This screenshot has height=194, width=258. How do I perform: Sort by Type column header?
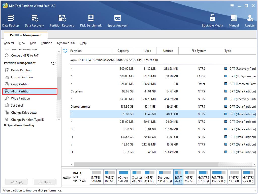pos(240,51)
